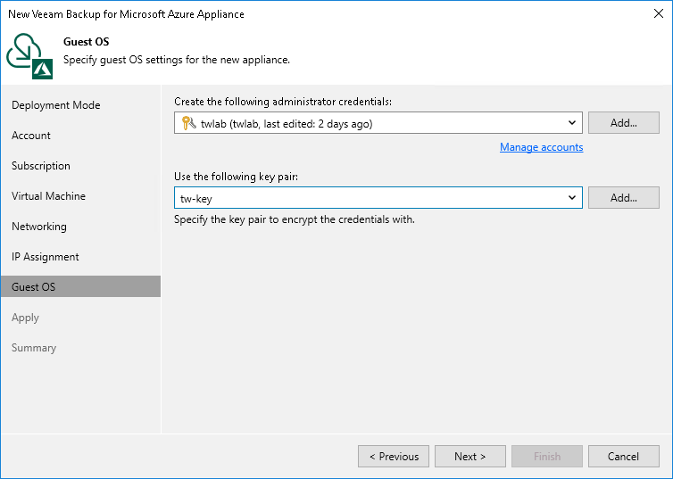Open the IP Assignment step
673x479 pixels.
click(x=46, y=257)
